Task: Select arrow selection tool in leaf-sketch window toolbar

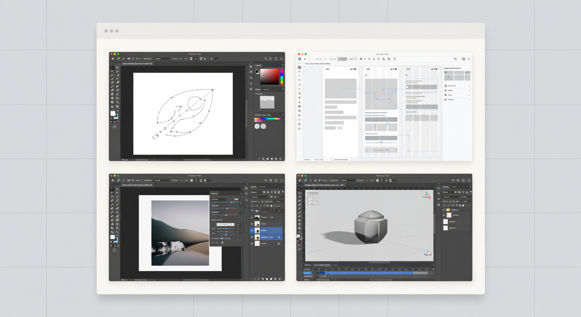Action: [112, 68]
